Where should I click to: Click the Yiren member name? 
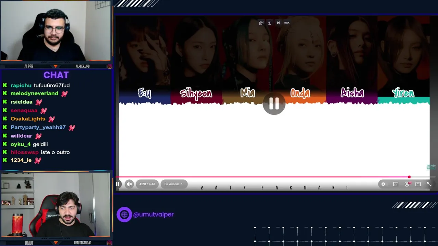(x=403, y=93)
